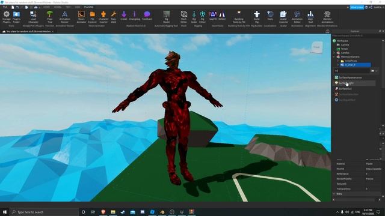Insert a SurfaceLight object
The image size is (385, 216).
[355, 83]
